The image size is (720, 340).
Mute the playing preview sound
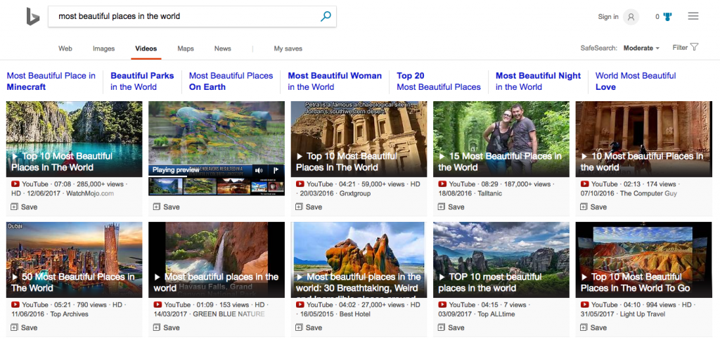click(259, 170)
